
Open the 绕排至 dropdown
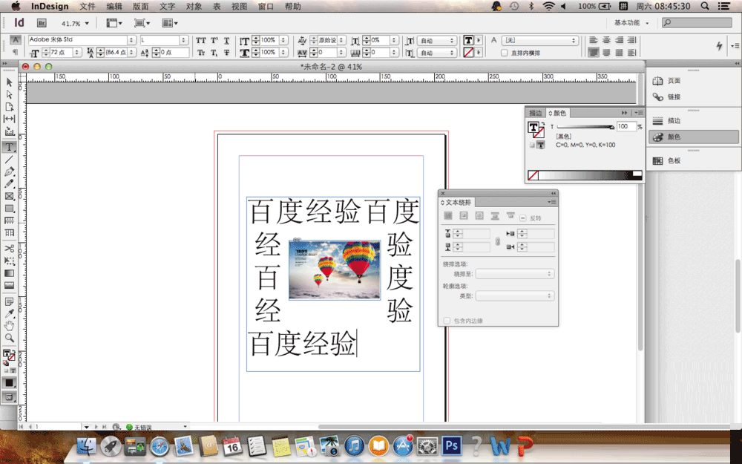click(515, 274)
